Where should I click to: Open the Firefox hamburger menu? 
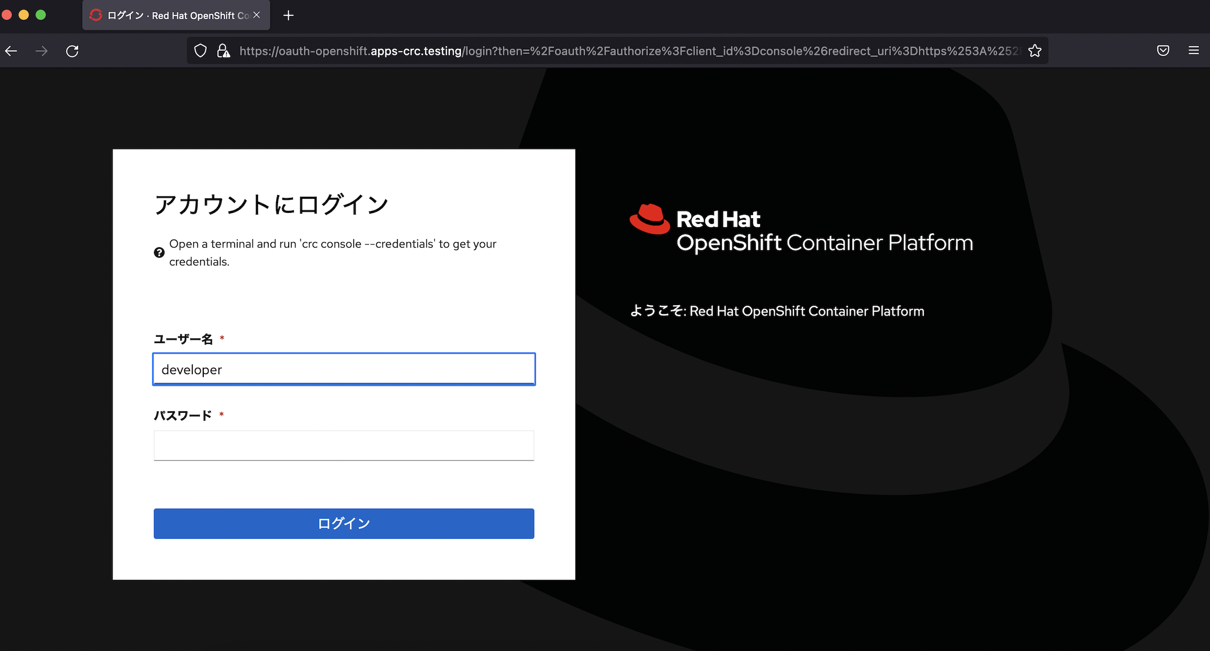pos(1194,51)
